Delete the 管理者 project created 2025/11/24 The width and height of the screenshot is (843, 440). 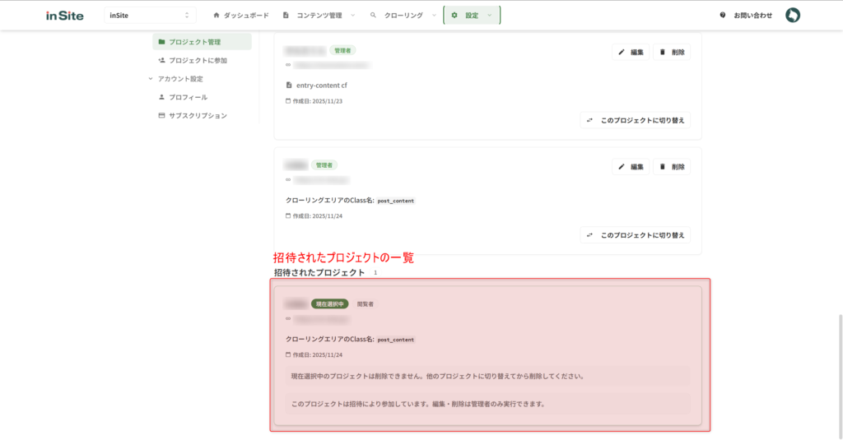pyautogui.click(x=672, y=167)
